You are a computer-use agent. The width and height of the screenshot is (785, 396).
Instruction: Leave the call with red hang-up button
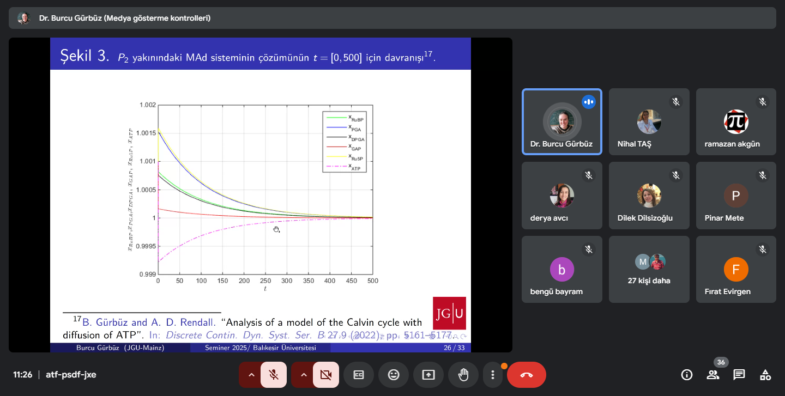point(527,375)
